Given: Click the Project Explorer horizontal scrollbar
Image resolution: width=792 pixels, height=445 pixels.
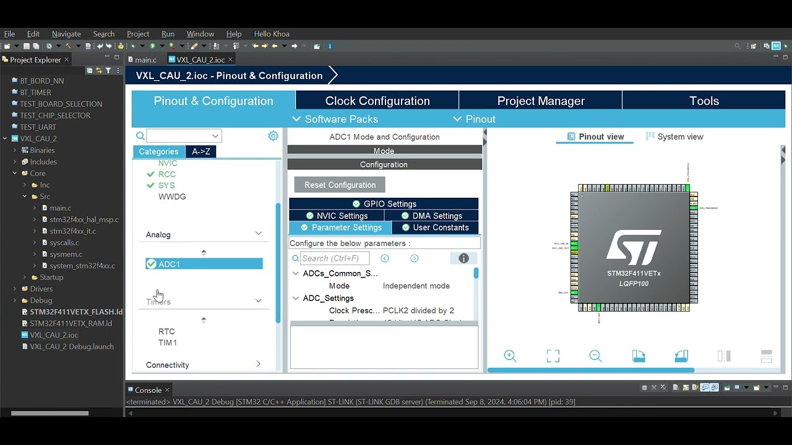Looking at the screenshot, I should coord(50,413).
